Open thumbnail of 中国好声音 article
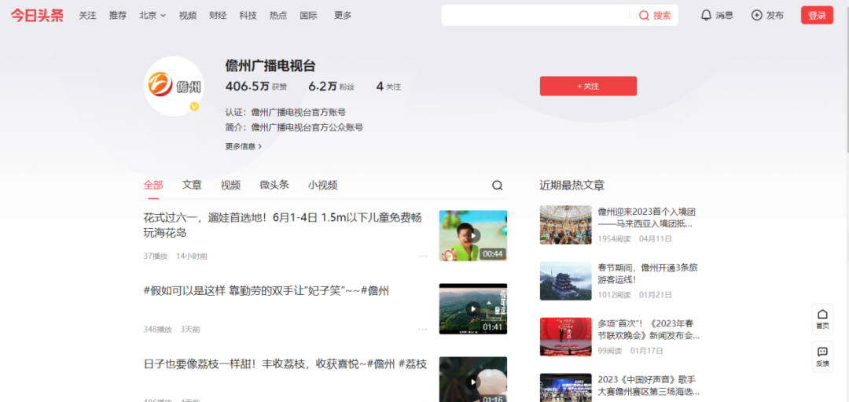Image resolution: width=849 pixels, height=402 pixels. pyautogui.click(x=566, y=387)
